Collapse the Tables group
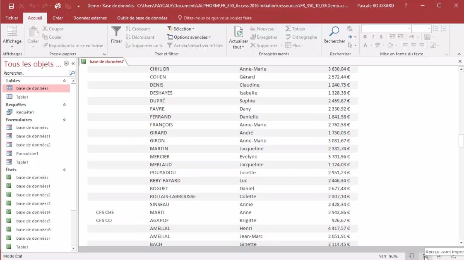The height and width of the screenshot is (260, 464). click(x=64, y=80)
